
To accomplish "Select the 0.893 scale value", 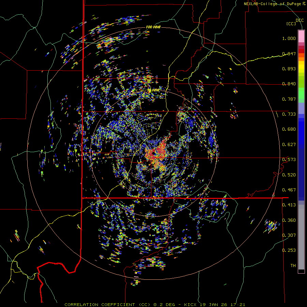I will click(289, 69).
